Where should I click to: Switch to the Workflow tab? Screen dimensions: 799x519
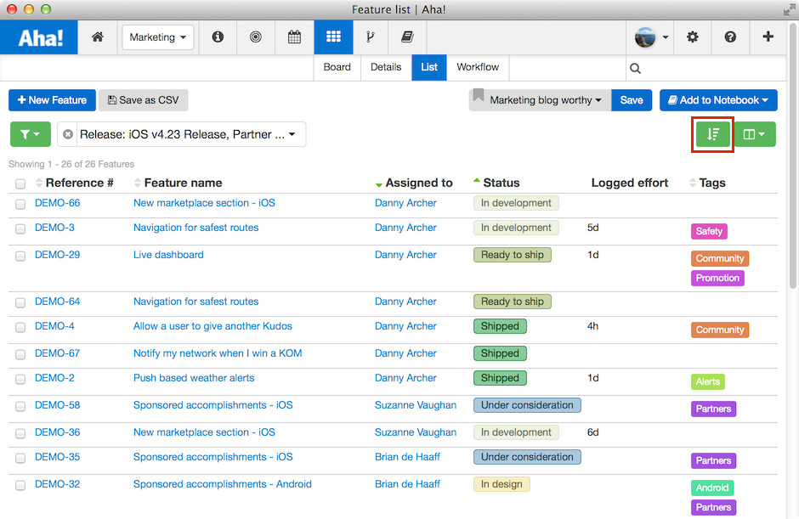click(477, 67)
